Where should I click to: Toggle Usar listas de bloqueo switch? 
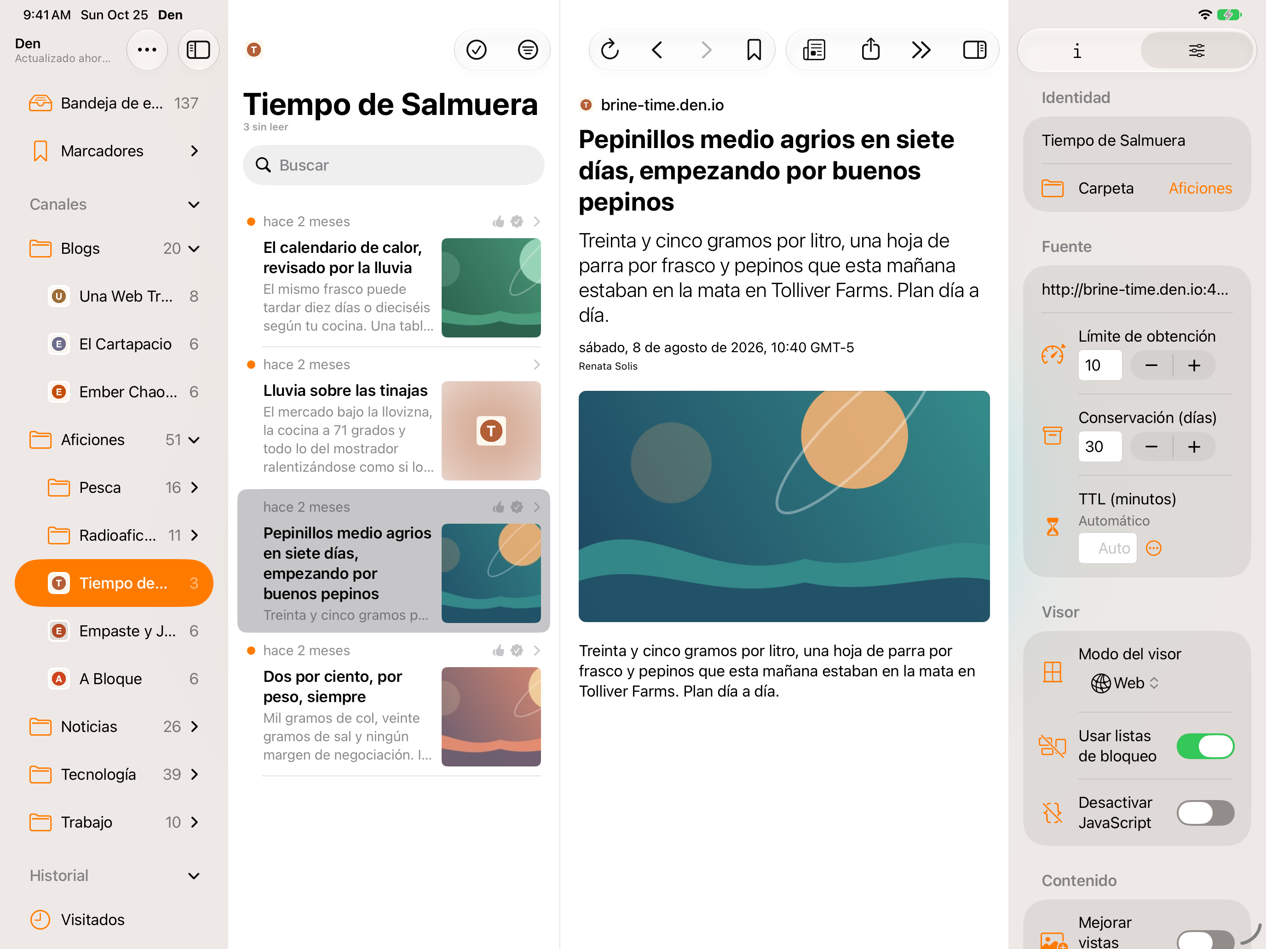tap(1205, 746)
